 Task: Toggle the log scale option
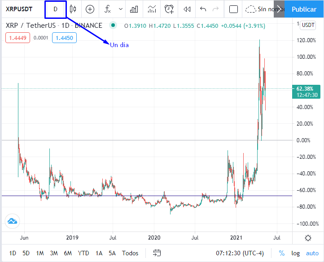point(295,253)
